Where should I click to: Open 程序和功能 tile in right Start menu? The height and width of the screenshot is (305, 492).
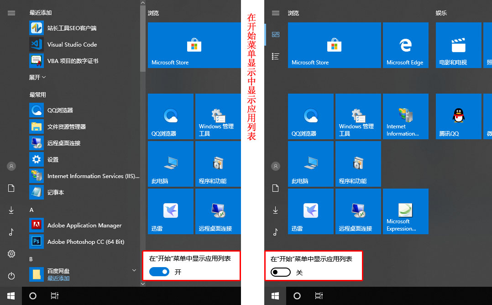click(x=358, y=164)
